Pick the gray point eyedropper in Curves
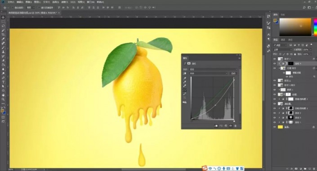Screen dimensions: 317x171 [x=185, y=82]
